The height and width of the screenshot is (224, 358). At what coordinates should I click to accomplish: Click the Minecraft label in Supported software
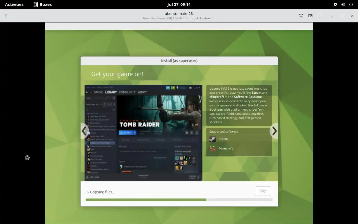[x=226, y=148]
